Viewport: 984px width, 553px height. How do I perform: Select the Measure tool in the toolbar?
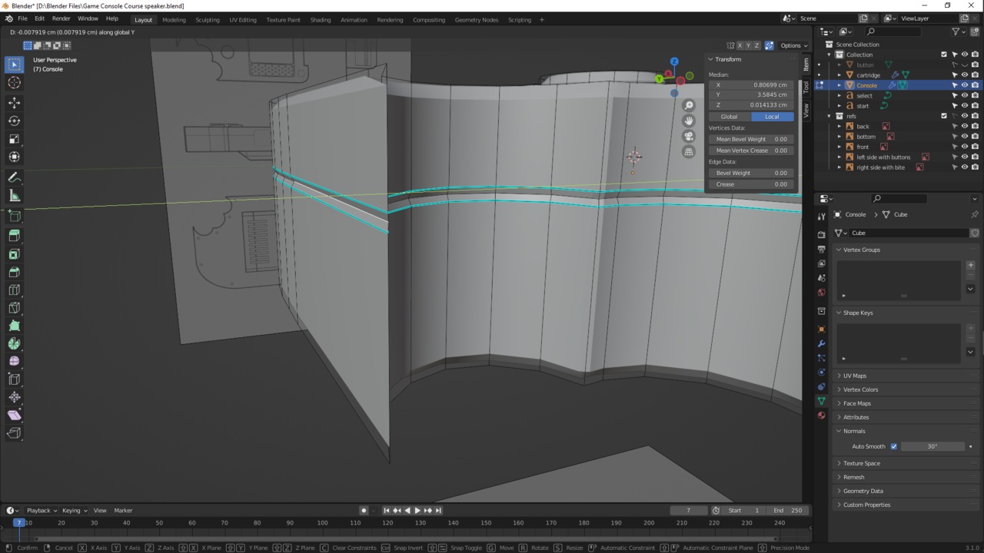click(14, 195)
